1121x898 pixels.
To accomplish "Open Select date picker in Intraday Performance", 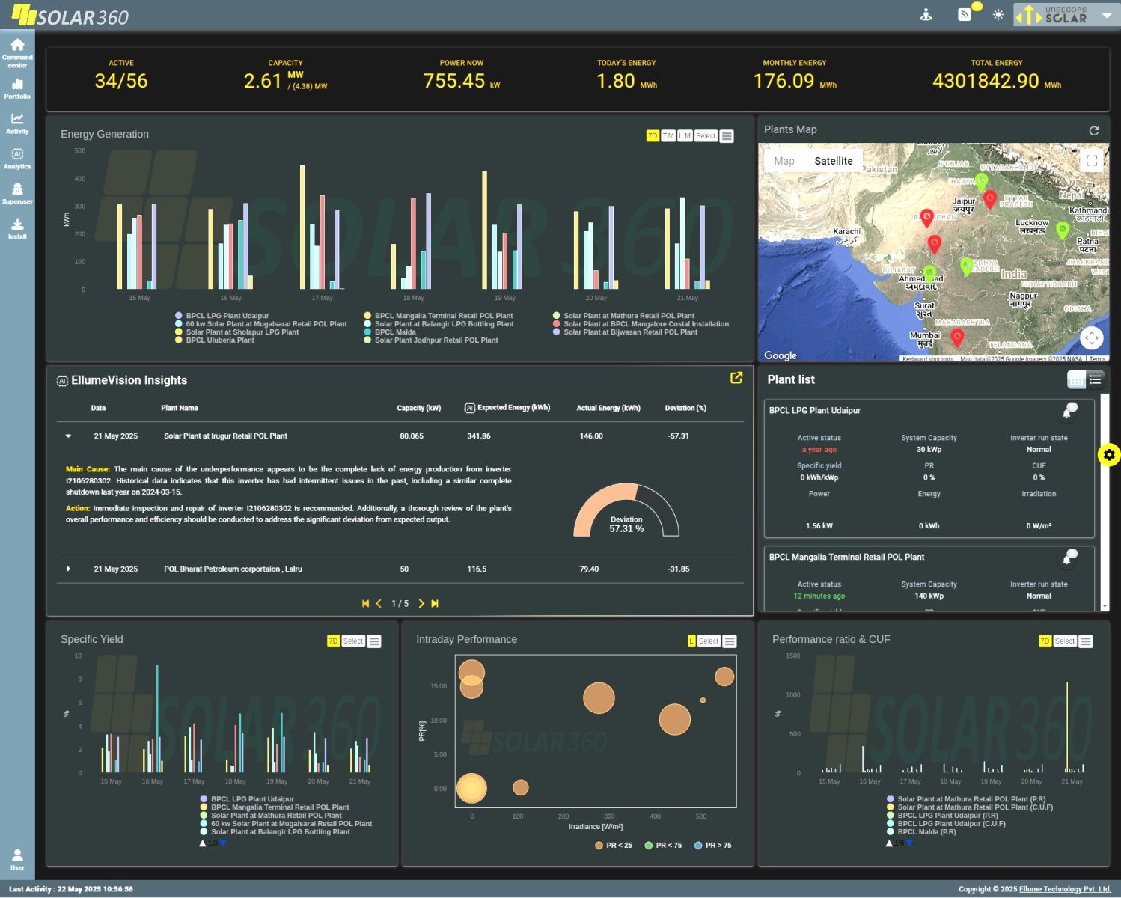I will (709, 641).
